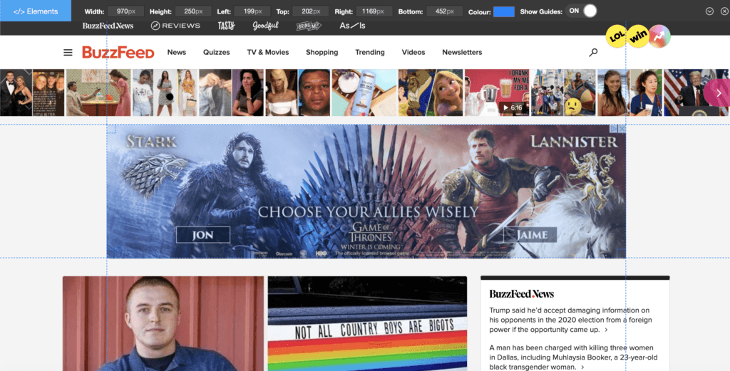Viewport: 730px width, 371px height.
Task: Open the BuzzFeed News logo link
Action: [x=108, y=26]
